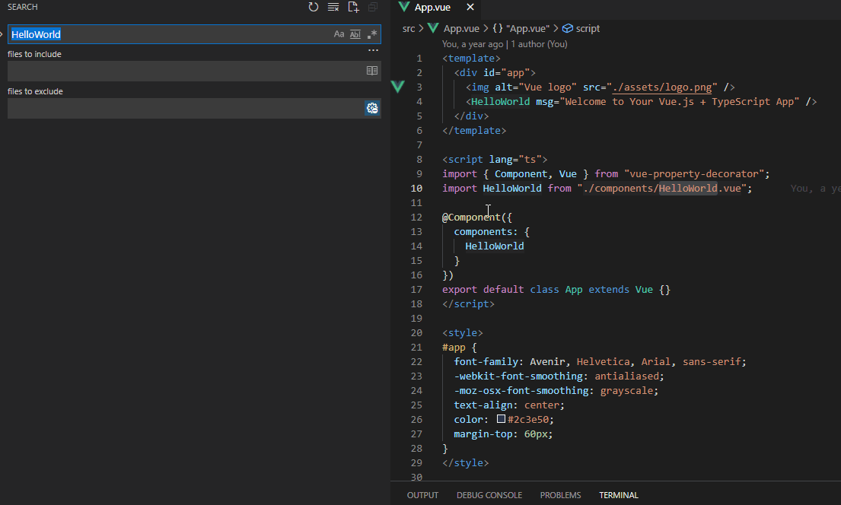Toggle Match Case in the search box
This screenshot has height=505, width=841.
[x=339, y=34]
